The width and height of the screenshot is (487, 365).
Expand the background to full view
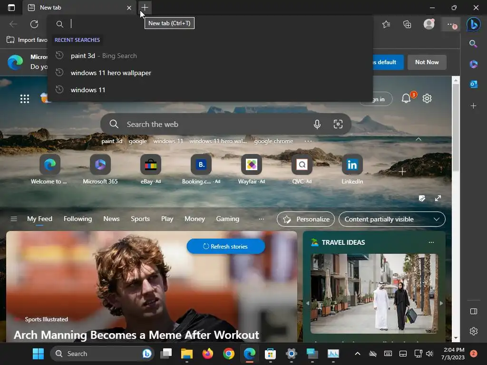(x=438, y=198)
